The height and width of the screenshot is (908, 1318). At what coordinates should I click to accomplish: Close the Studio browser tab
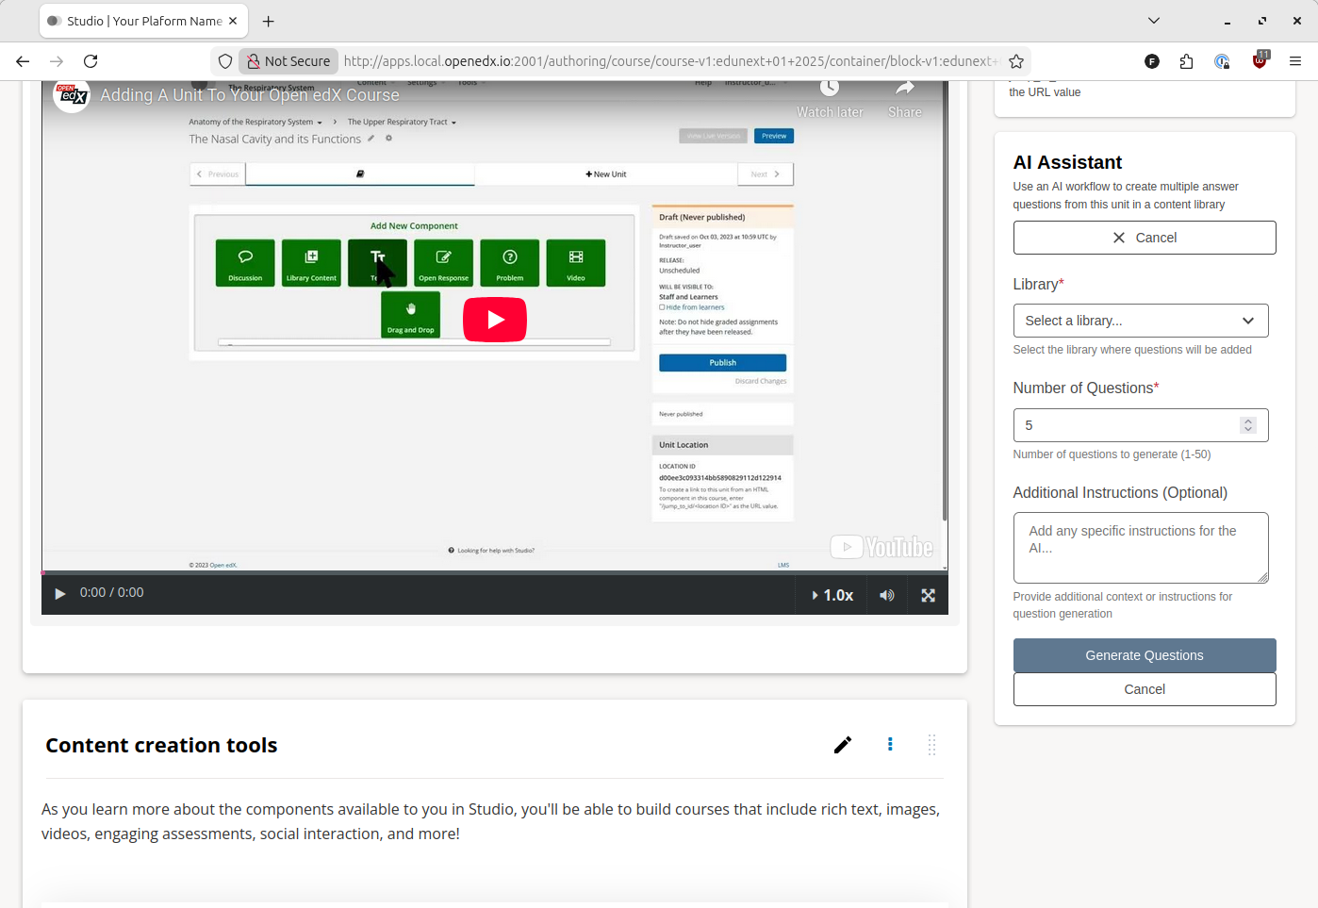[233, 21]
